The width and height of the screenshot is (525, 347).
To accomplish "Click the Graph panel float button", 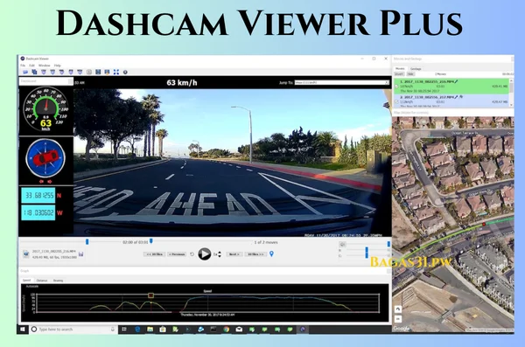I will 388,271.
